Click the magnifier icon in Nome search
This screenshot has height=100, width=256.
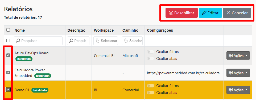click(18, 41)
